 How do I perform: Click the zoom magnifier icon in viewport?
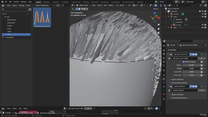tap(159, 25)
